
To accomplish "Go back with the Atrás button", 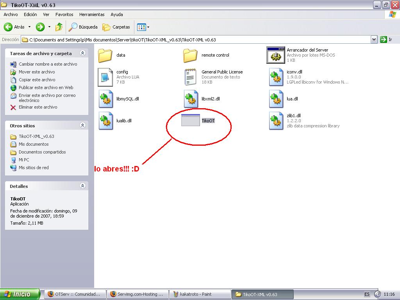I will click(x=14, y=27).
